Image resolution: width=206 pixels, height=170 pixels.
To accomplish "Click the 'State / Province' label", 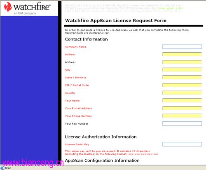I will (75, 78).
